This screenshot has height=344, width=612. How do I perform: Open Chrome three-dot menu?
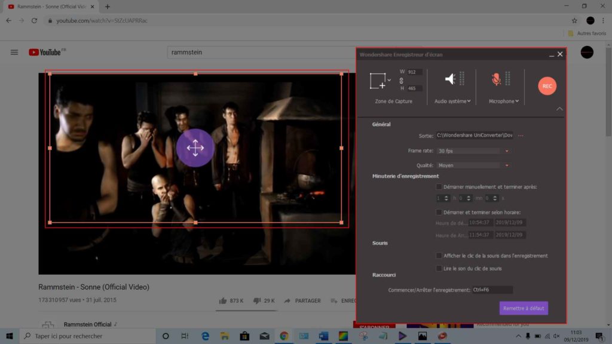pyautogui.click(x=604, y=21)
